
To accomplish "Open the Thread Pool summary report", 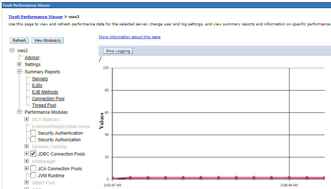I will click(x=44, y=105).
